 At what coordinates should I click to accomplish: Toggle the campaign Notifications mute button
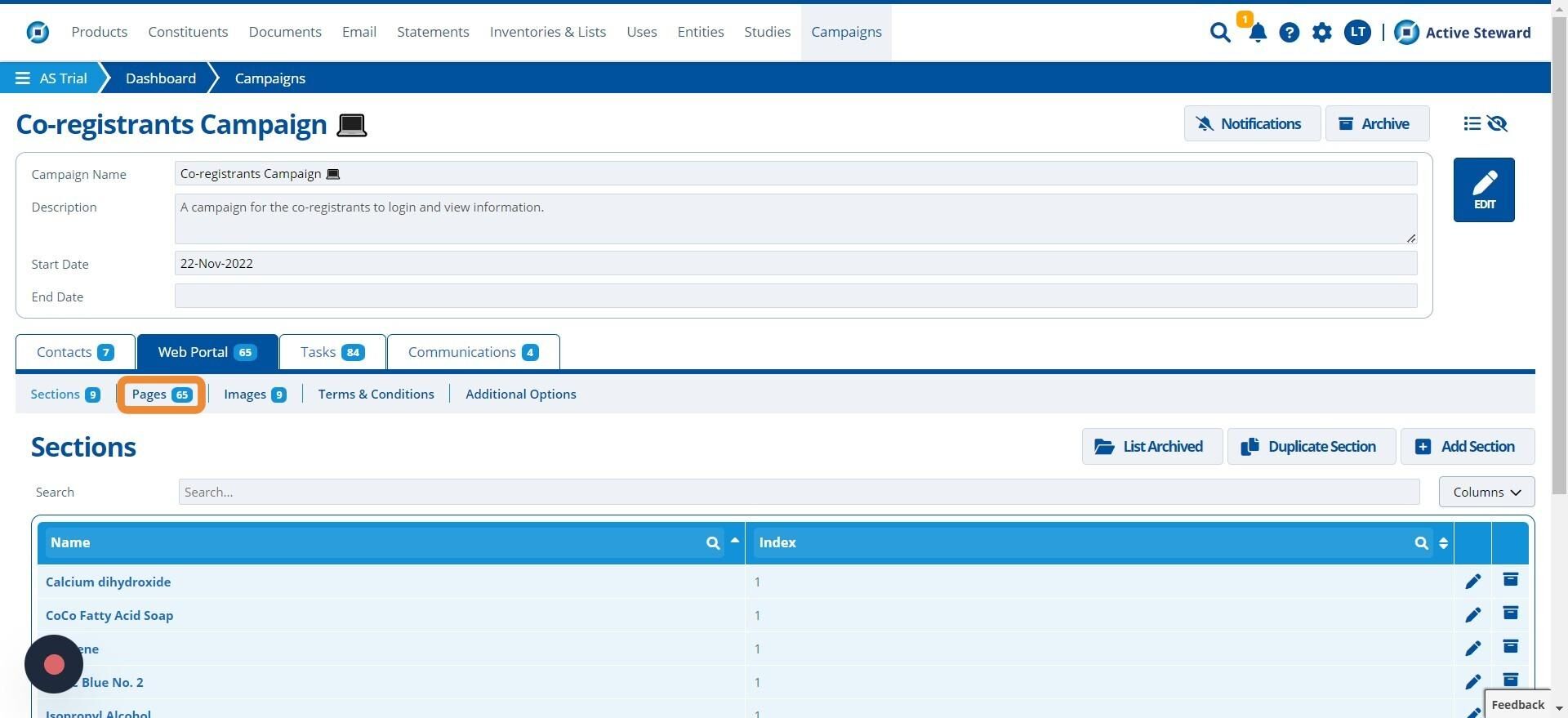pyautogui.click(x=1252, y=123)
